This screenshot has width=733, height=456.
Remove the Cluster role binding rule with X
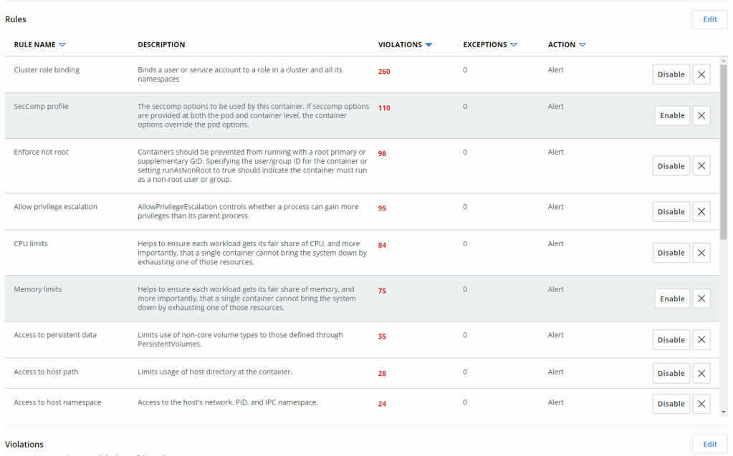[x=701, y=74]
